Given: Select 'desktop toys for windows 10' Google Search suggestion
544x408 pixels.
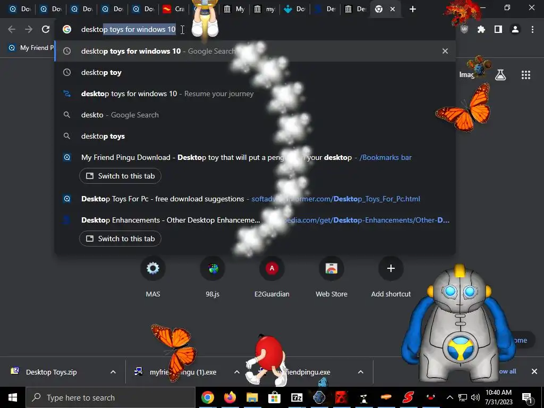Looking at the screenshot, I should tap(255, 51).
